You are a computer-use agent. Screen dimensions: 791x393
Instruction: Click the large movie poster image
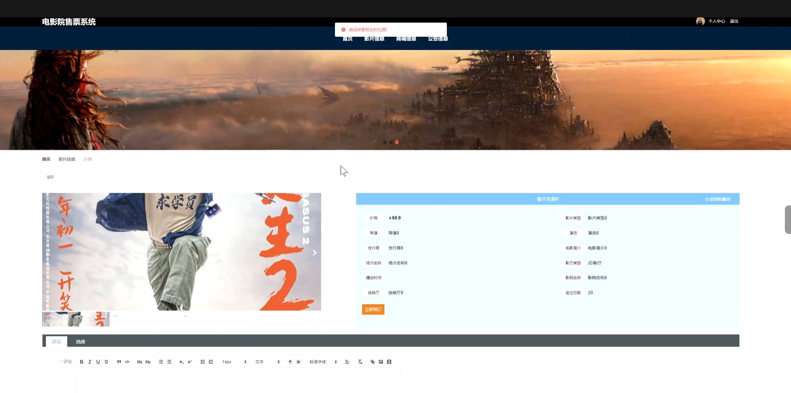coord(181,252)
